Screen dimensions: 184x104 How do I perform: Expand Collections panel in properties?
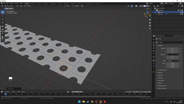coord(160,75)
